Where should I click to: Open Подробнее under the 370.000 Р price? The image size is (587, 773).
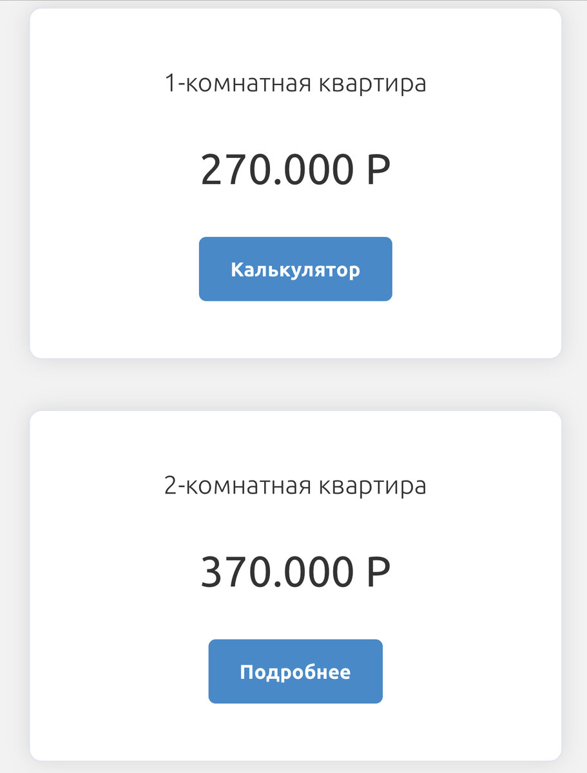coord(295,671)
